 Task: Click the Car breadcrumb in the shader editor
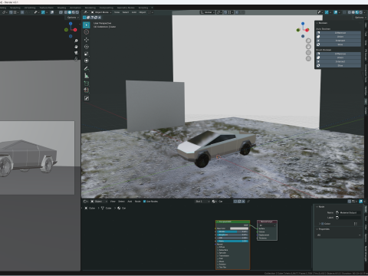pyautogui.click(x=122, y=208)
